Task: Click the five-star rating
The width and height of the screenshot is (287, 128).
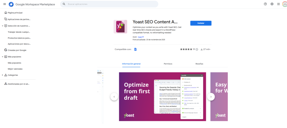Action: [186, 49]
